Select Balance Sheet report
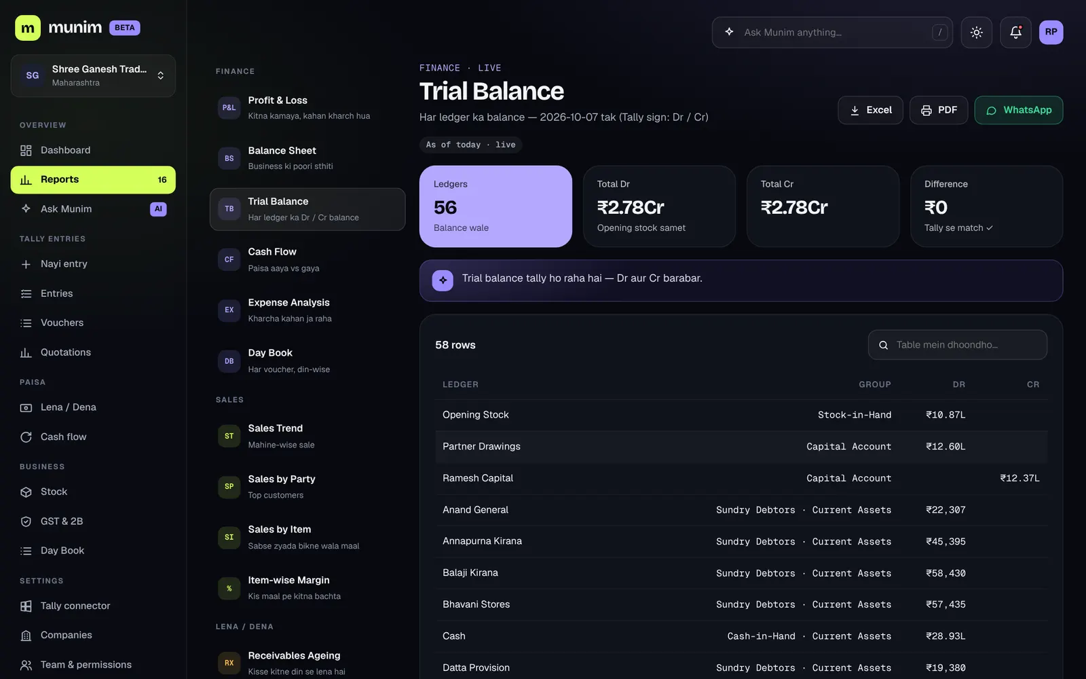The height and width of the screenshot is (679, 1086). (x=307, y=158)
